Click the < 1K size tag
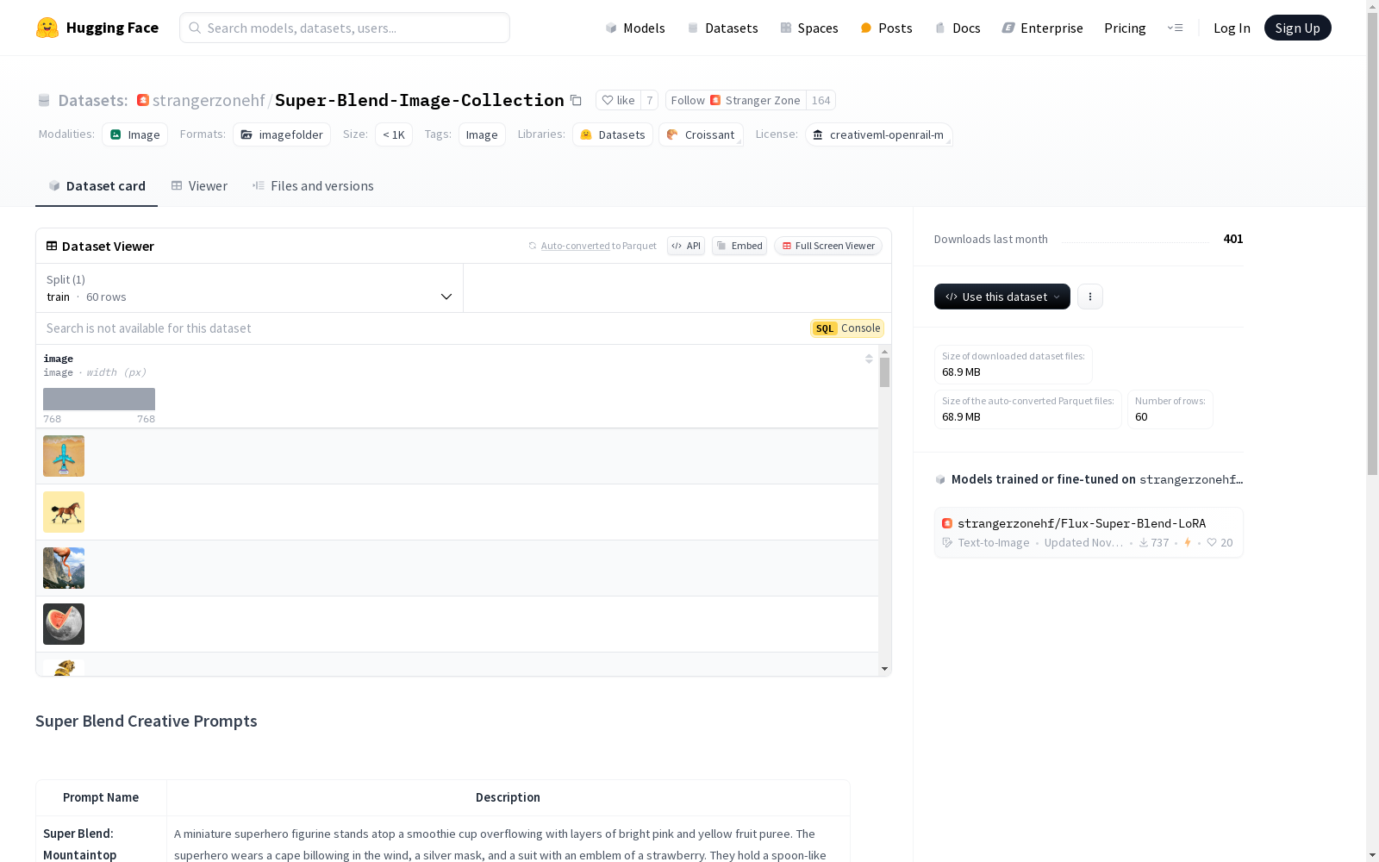The image size is (1379, 862). [x=394, y=134]
